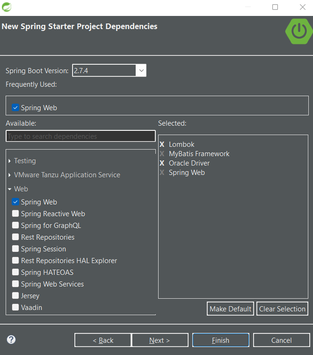Enable Spring for GraphQL dependency
Screen dimensions: 313x355
[15, 225]
